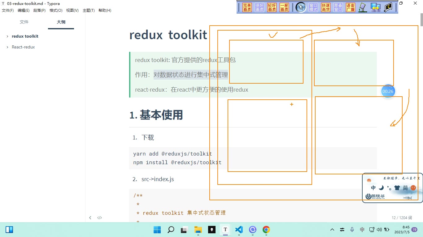The height and width of the screenshot is (237, 423).
Task: Toggle the pushpin in the broadcast toolbar
Action: coord(301,7)
